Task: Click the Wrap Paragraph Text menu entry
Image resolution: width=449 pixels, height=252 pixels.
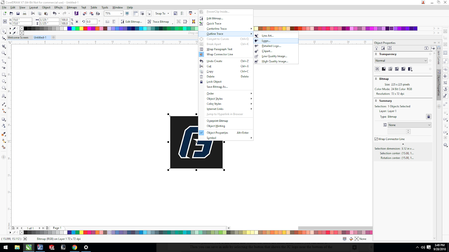Action: [x=226, y=49]
